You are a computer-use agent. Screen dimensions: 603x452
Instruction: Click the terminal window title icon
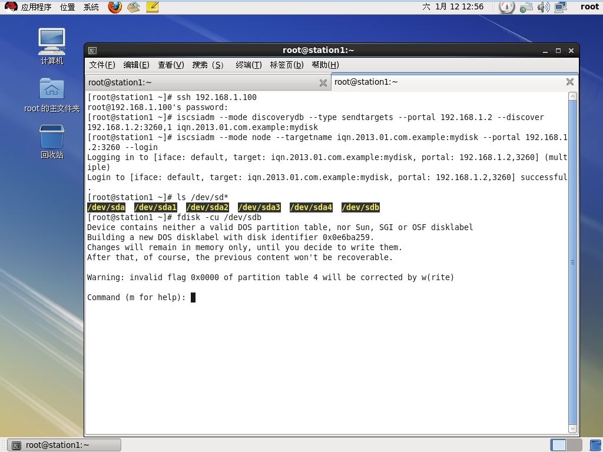(92, 51)
